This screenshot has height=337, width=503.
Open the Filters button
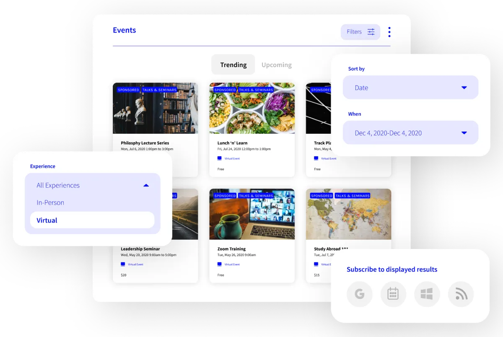pos(360,32)
